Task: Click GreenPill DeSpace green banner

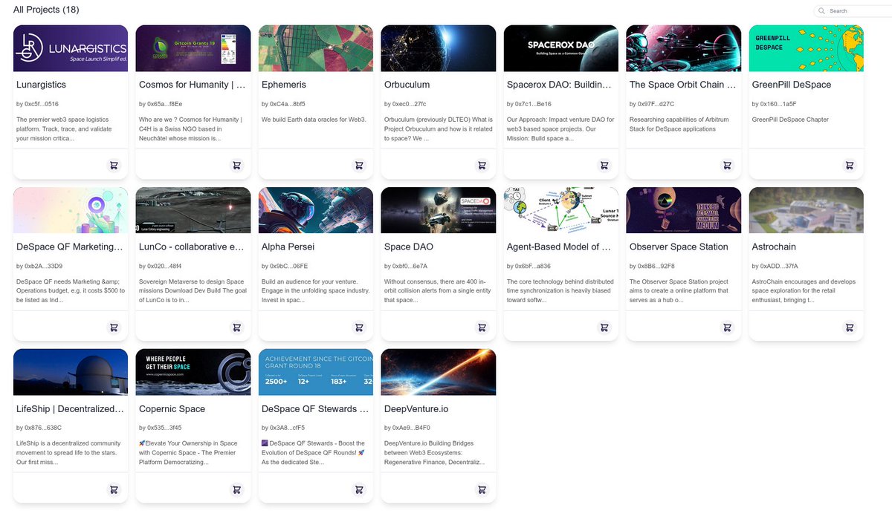Action: point(807,48)
